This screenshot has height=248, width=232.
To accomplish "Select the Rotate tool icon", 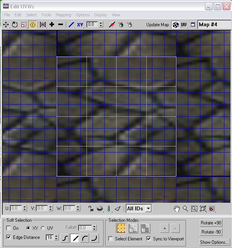I will (15, 25).
